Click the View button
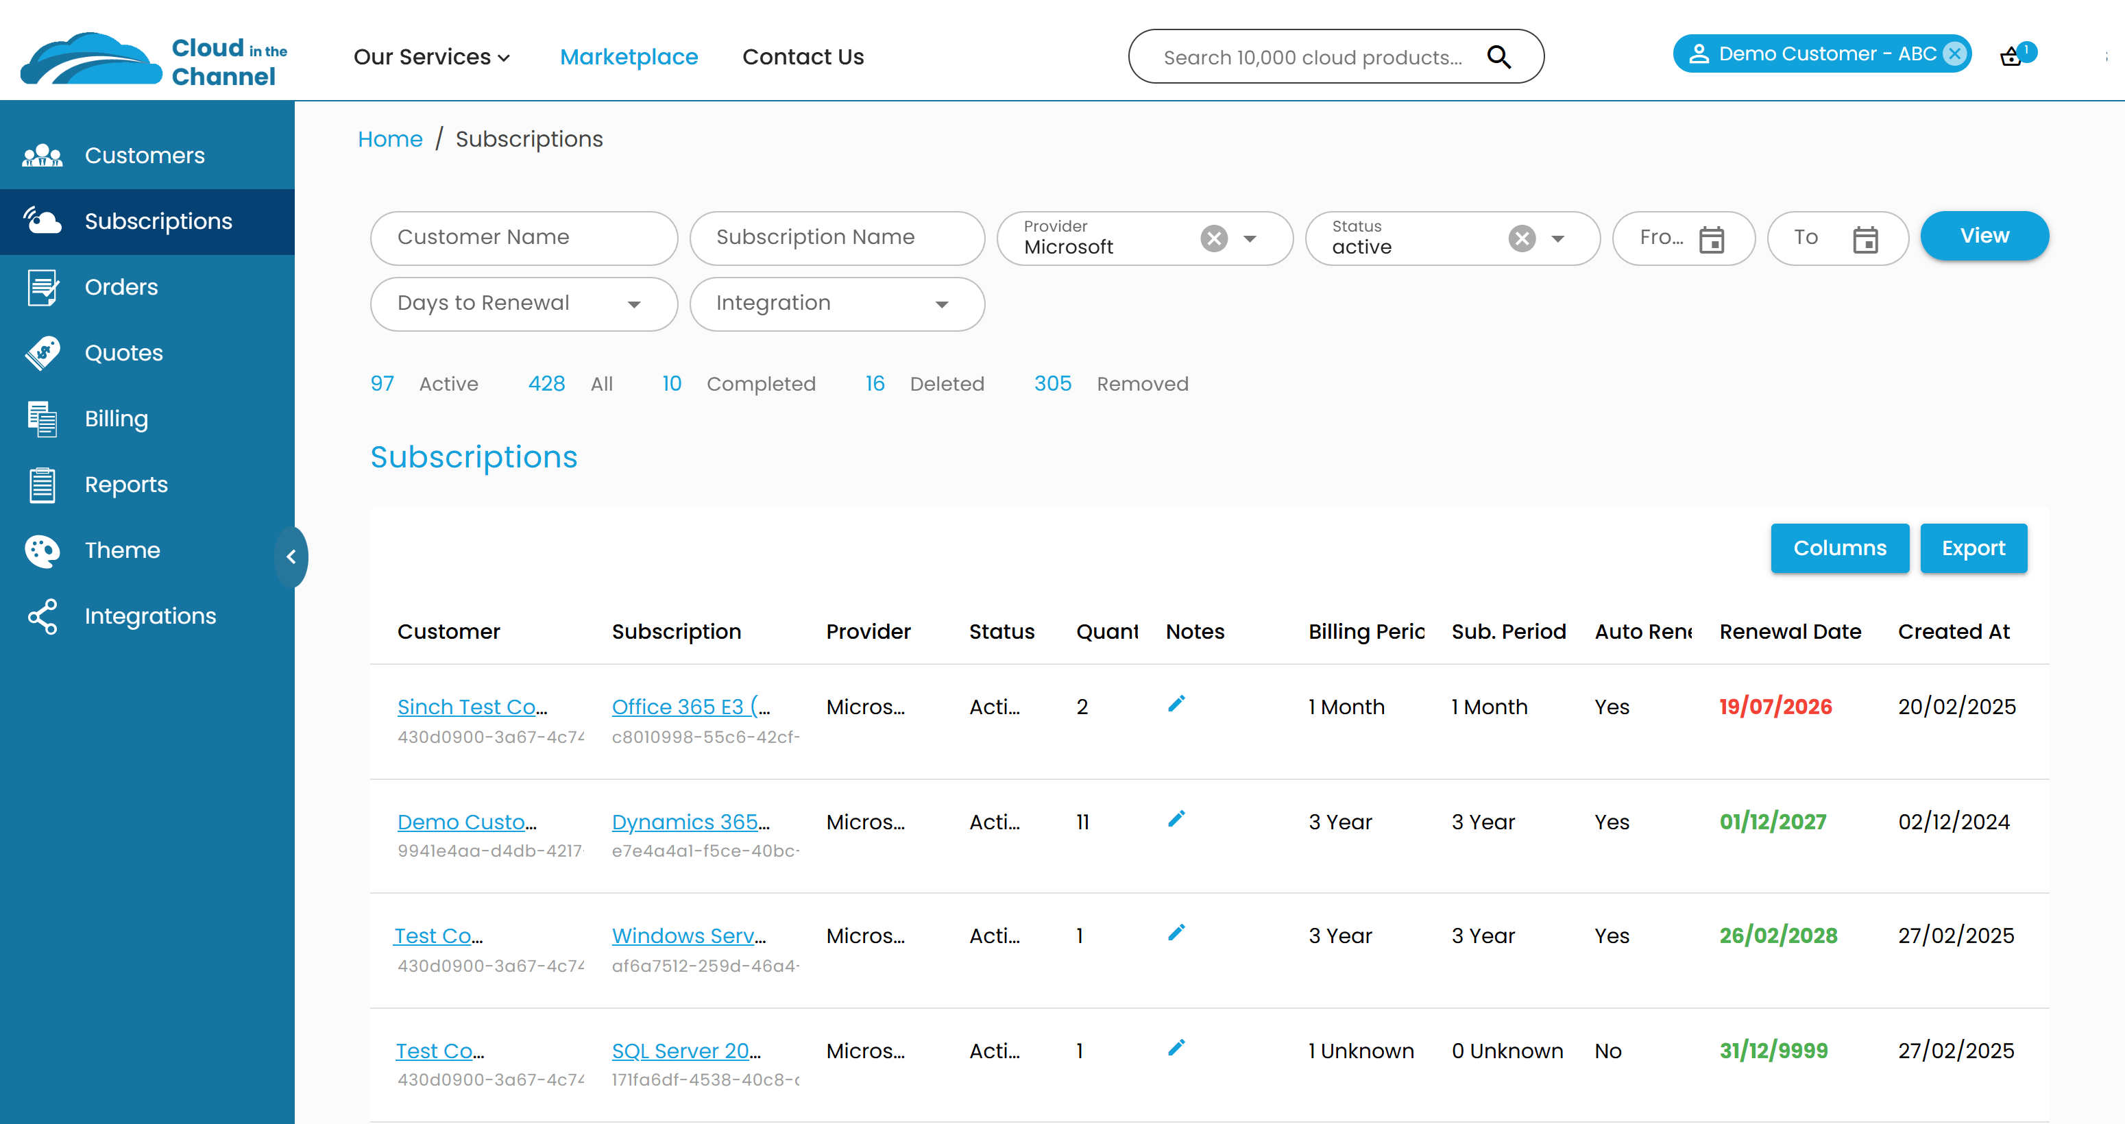Viewport: 2125px width, 1124px height. [1984, 236]
